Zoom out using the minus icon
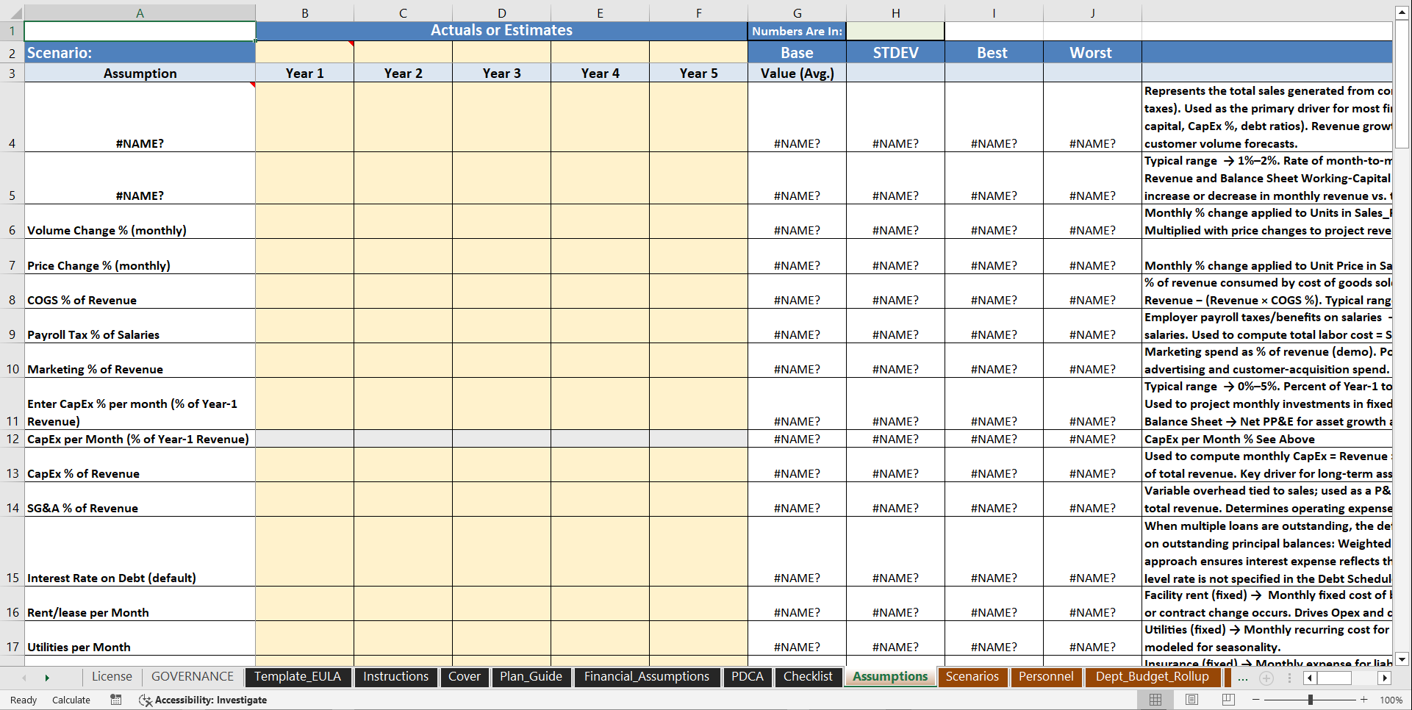 [1255, 700]
